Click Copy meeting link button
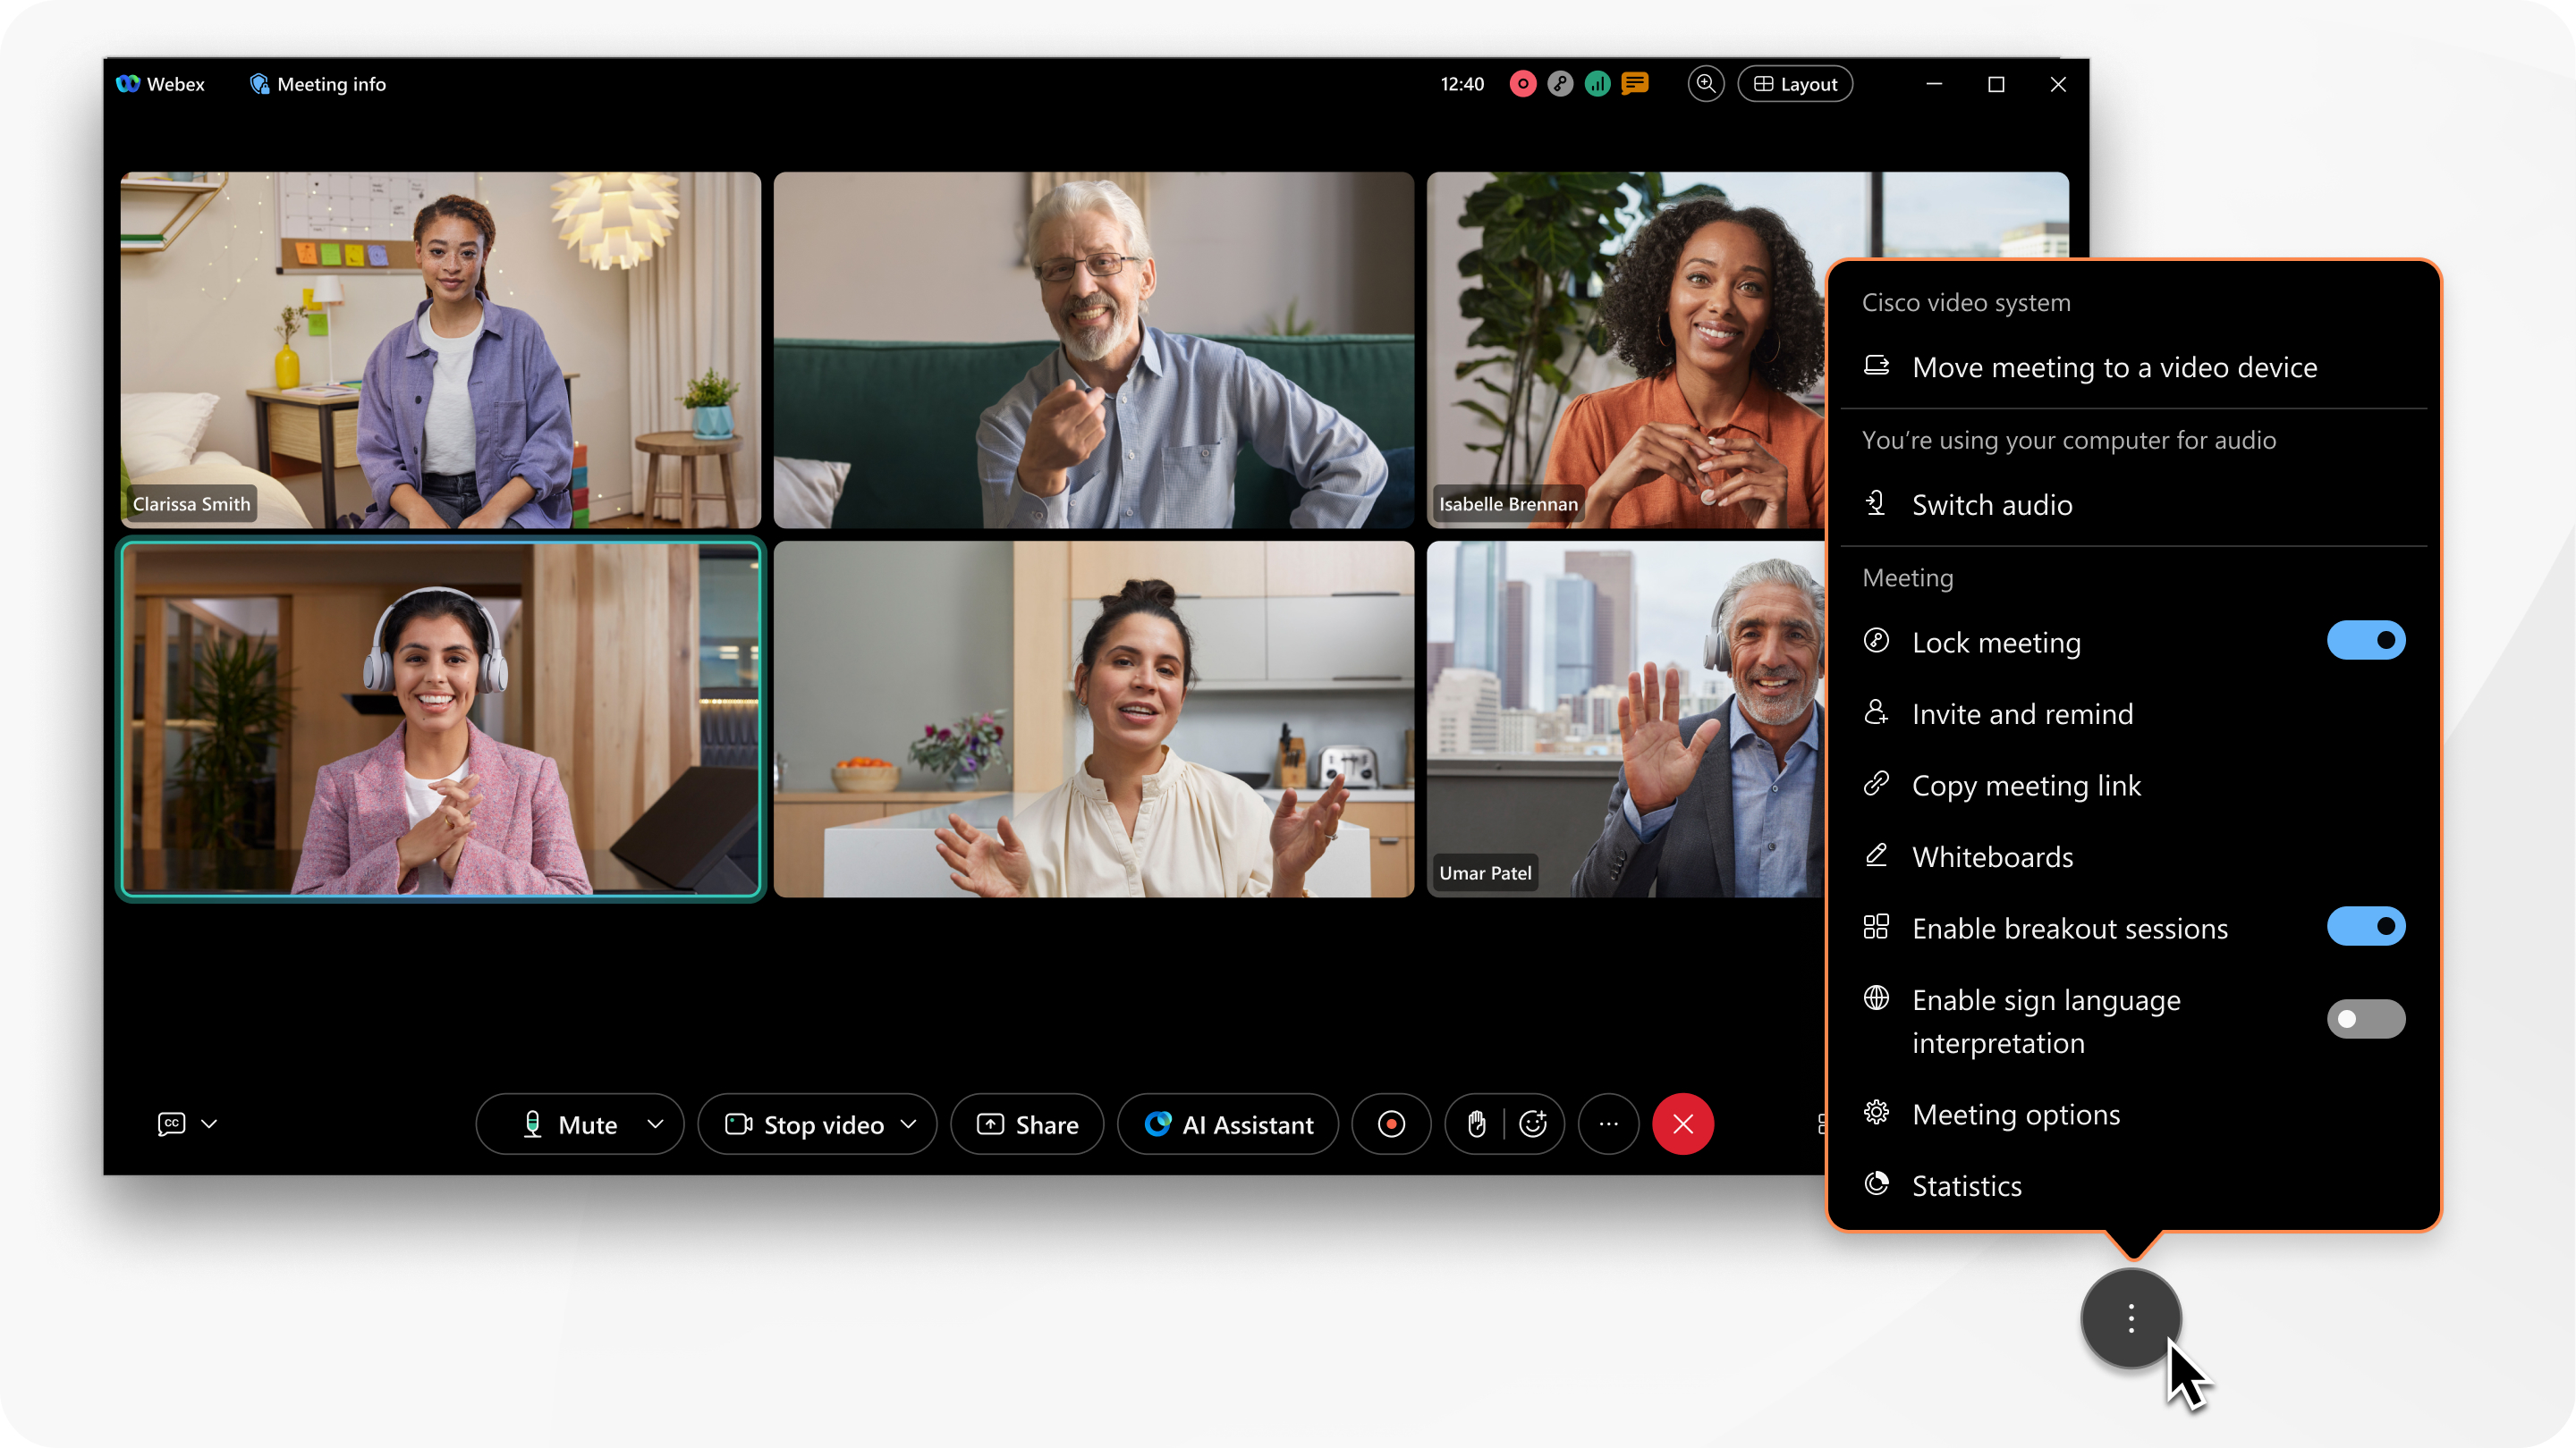Screen dimensions: 2576x1448 (x=2024, y=783)
